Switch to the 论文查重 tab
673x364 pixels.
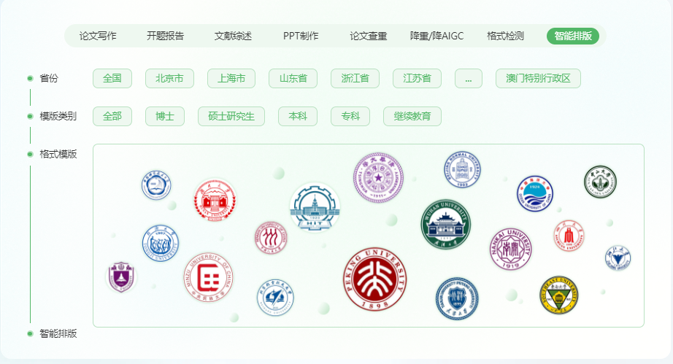(x=369, y=36)
